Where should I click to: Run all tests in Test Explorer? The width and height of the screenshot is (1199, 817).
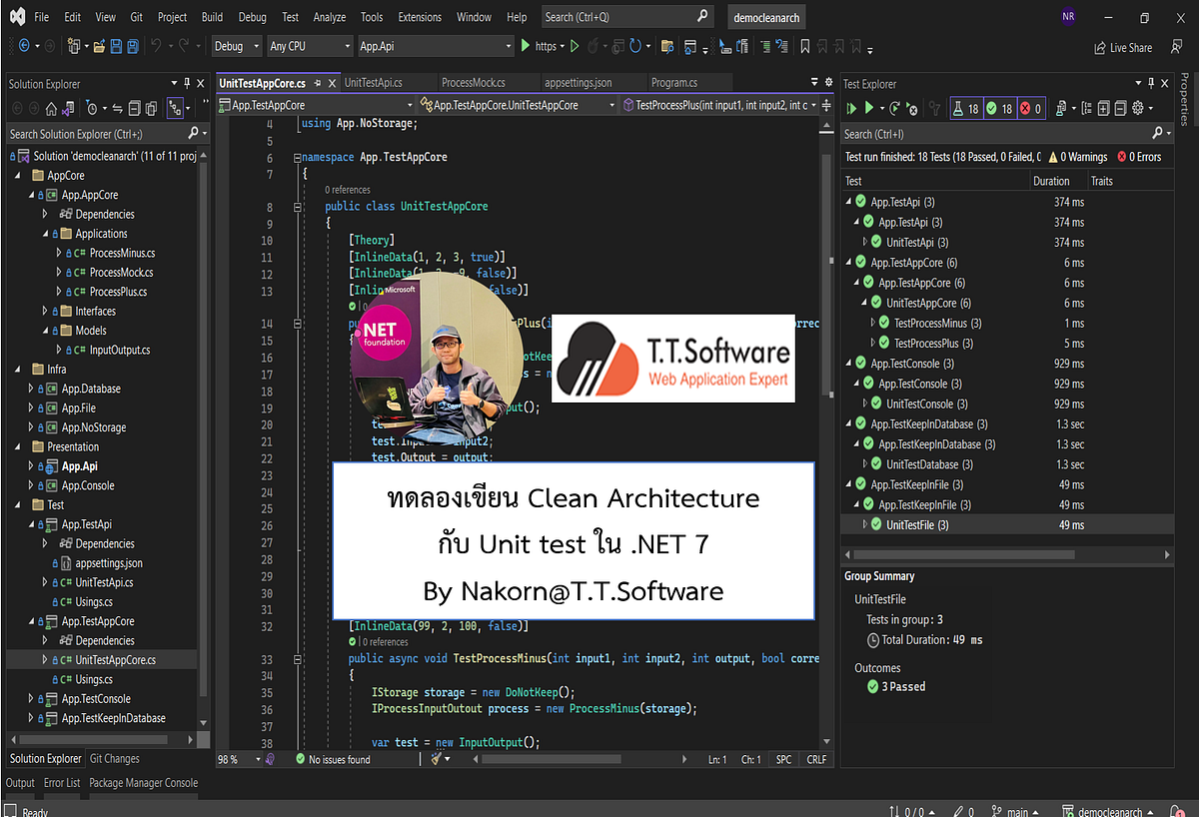click(852, 108)
